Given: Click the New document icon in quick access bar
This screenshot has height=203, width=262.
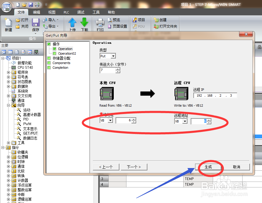Looking at the screenshot, I should pyautogui.click(x=18, y=5).
